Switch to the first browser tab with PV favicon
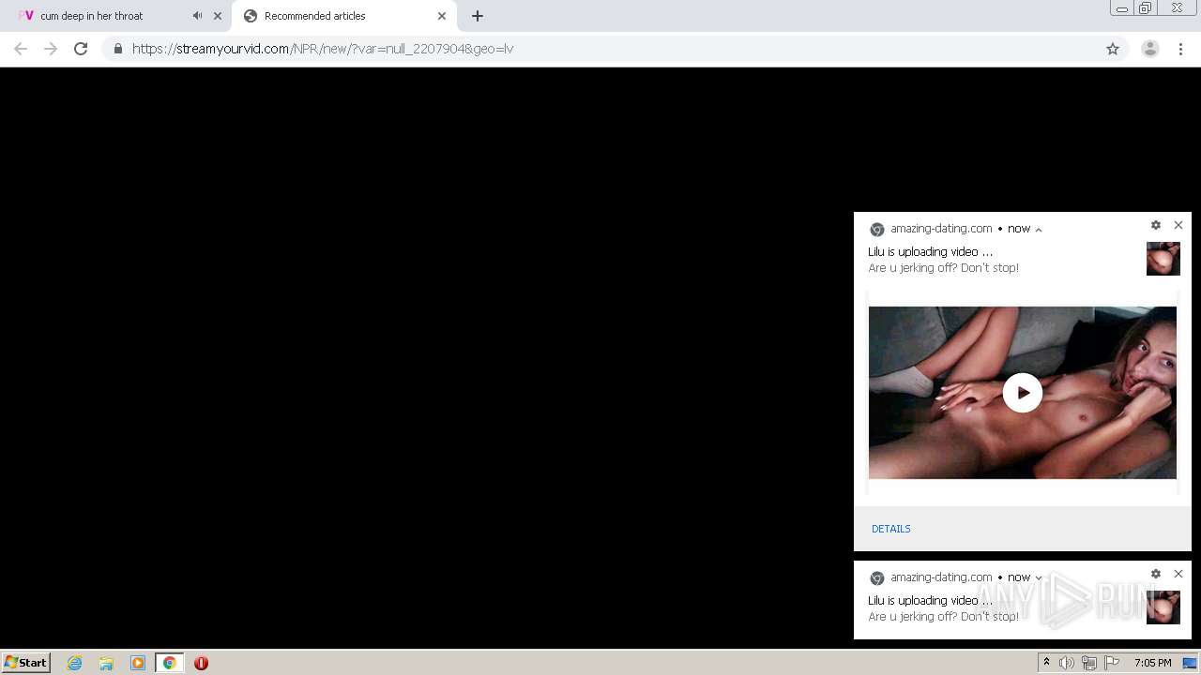Screen dimensions: 1201x675 pyautogui.click(x=117, y=16)
